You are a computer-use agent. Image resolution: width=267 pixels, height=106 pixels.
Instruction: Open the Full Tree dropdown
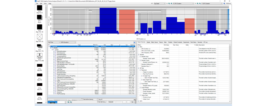(54, 42)
